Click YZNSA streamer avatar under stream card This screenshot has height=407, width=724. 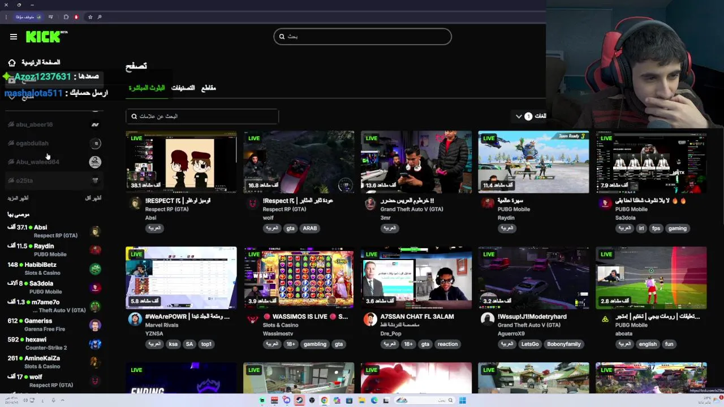pyautogui.click(x=135, y=319)
